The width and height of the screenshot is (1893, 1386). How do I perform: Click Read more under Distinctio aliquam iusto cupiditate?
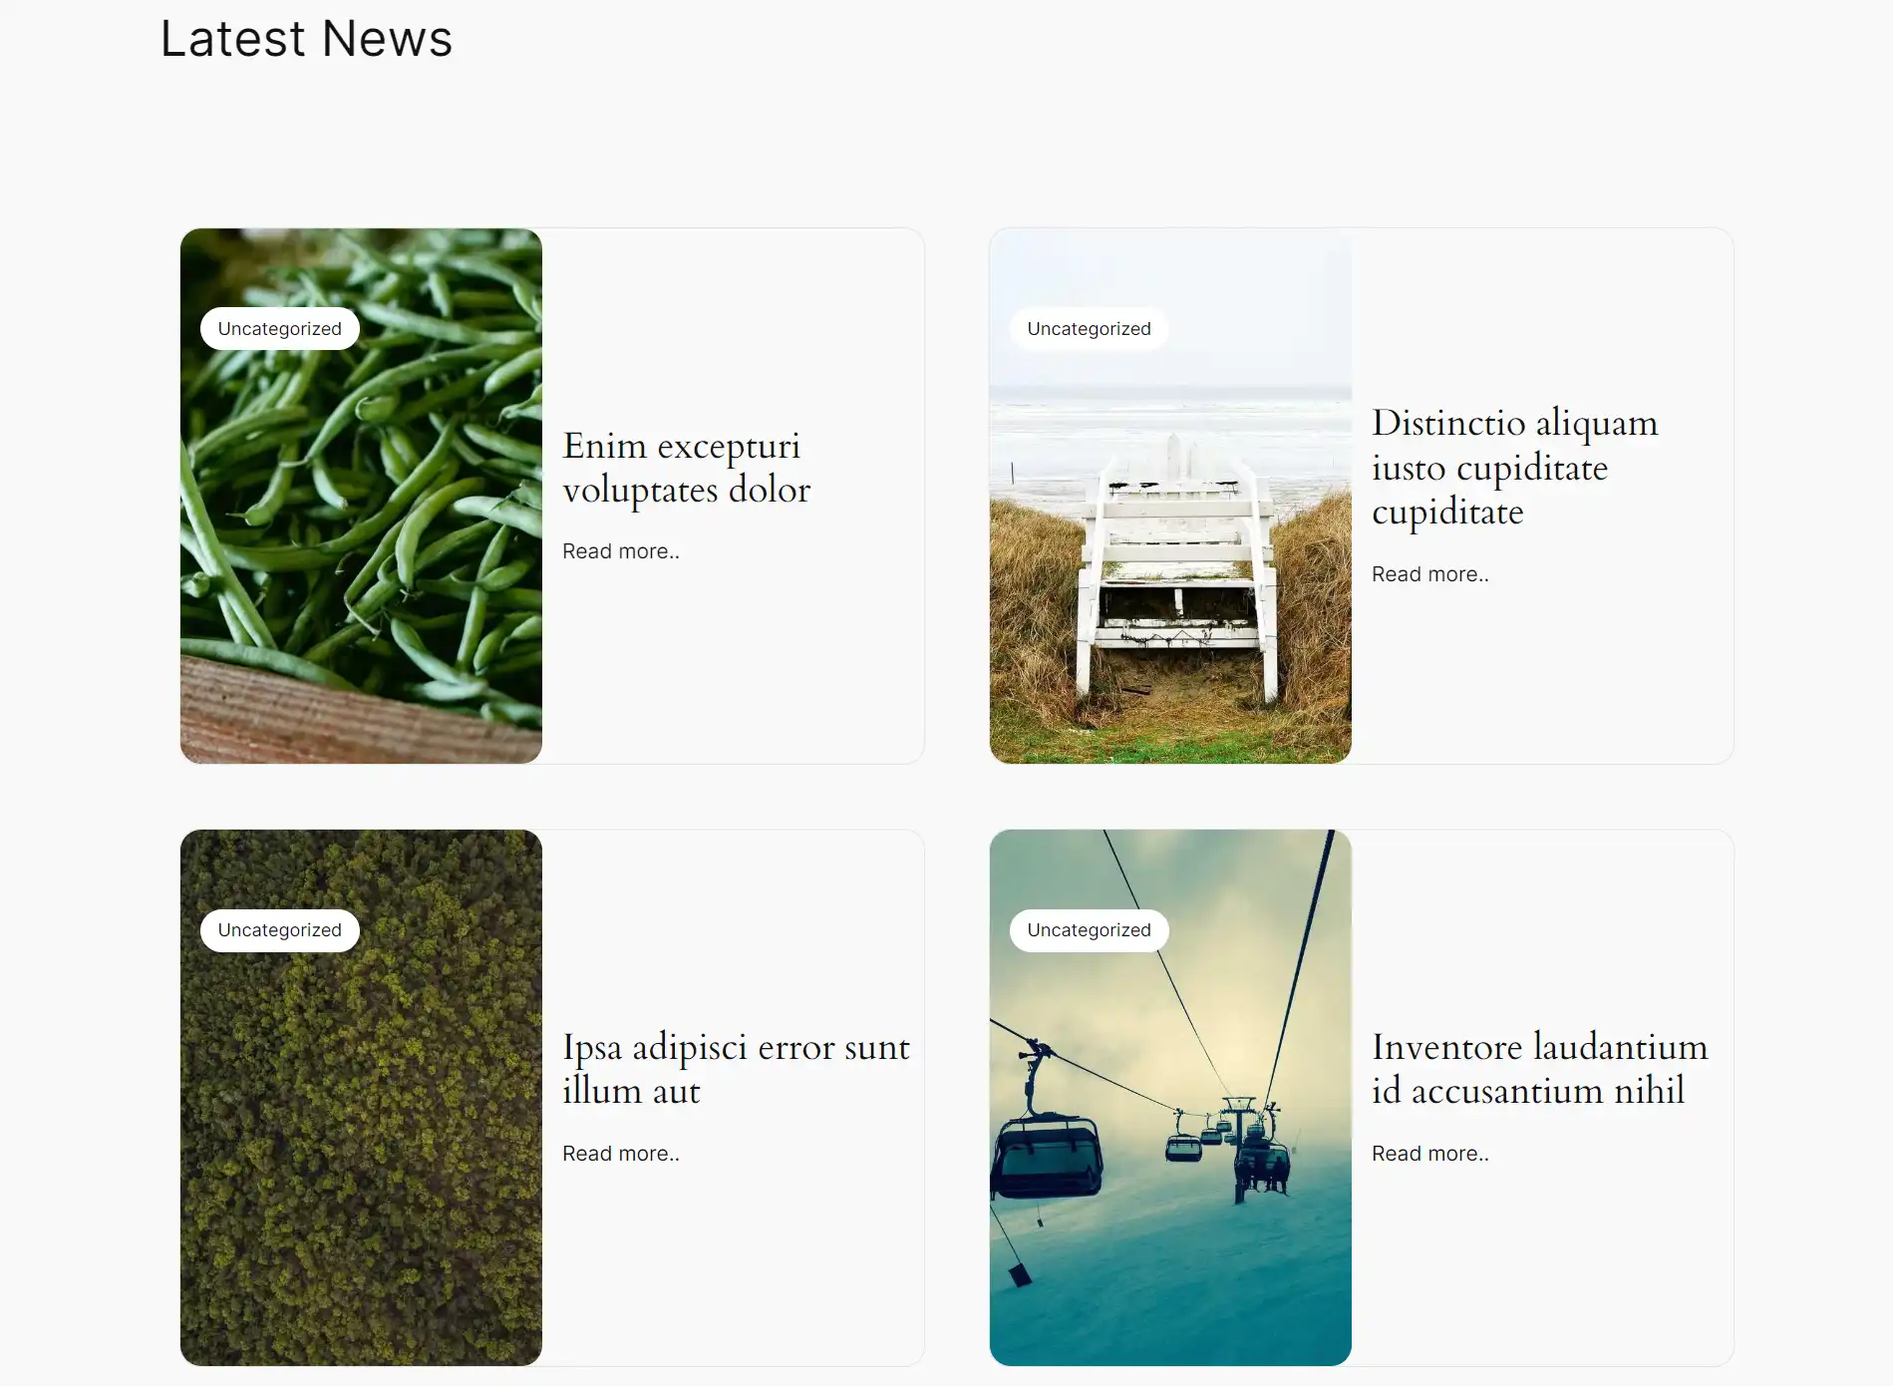1430,574
